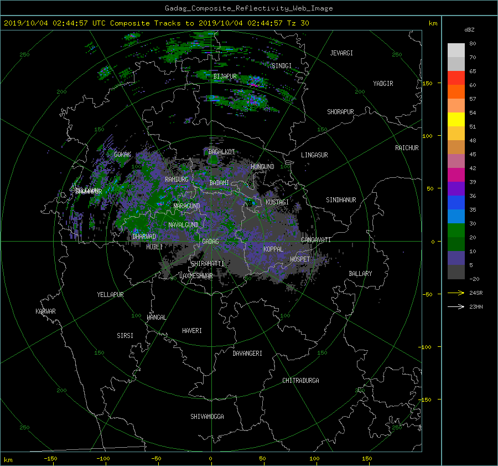Select the HAVERI label
The image size is (498, 466).
pyautogui.click(x=192, y=331)
